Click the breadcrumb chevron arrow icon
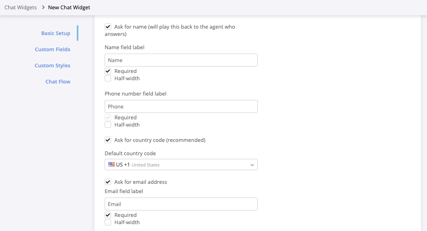The height and width of the screenshot is (231, 427). click(x=43, y=7)
